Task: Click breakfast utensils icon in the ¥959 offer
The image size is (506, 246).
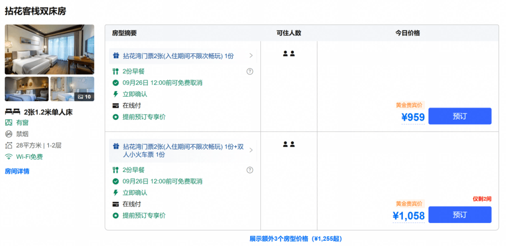Action: [x=116, y=71]
